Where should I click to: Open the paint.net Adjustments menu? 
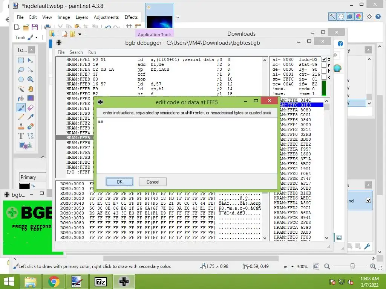point(106,17)
